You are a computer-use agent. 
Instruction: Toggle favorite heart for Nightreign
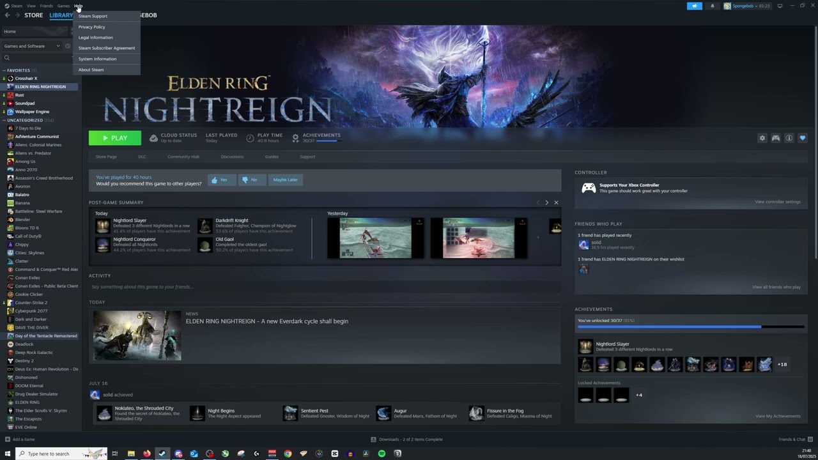point(803,138)
